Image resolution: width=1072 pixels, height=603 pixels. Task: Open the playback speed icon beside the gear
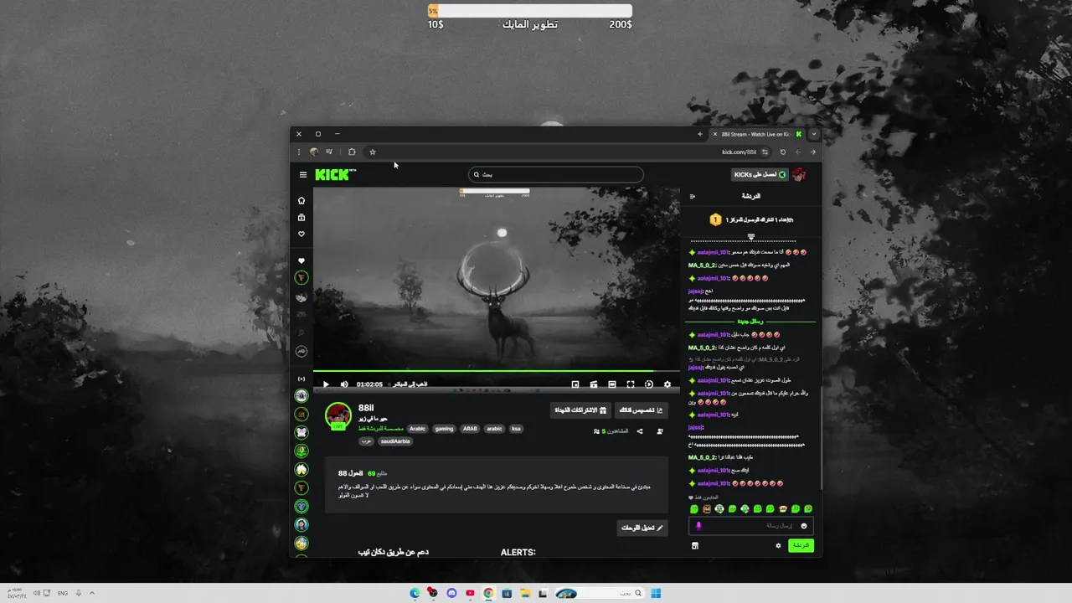649,384
